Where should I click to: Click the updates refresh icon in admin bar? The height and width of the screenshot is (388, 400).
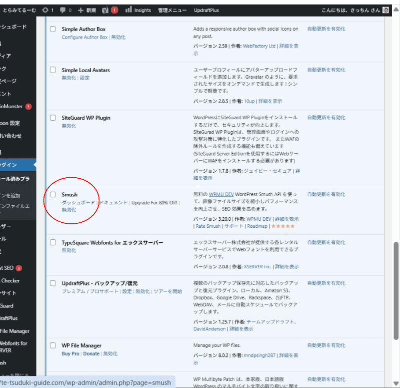(x=45, y=10)
